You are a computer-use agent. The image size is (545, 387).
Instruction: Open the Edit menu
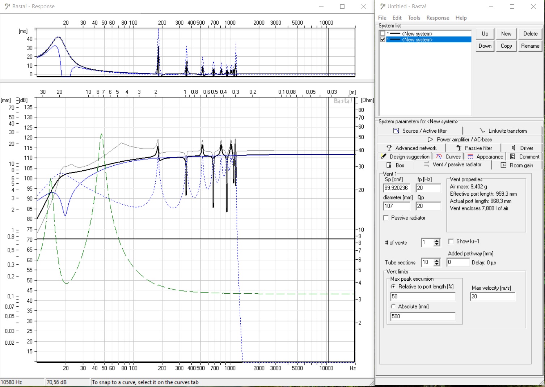(x=397, y=18)
